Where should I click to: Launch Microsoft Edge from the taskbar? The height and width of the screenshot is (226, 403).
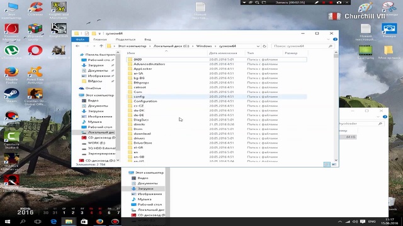coord(54,222)
